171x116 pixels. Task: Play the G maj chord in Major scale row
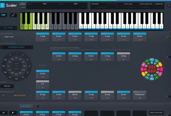(107, 37)
